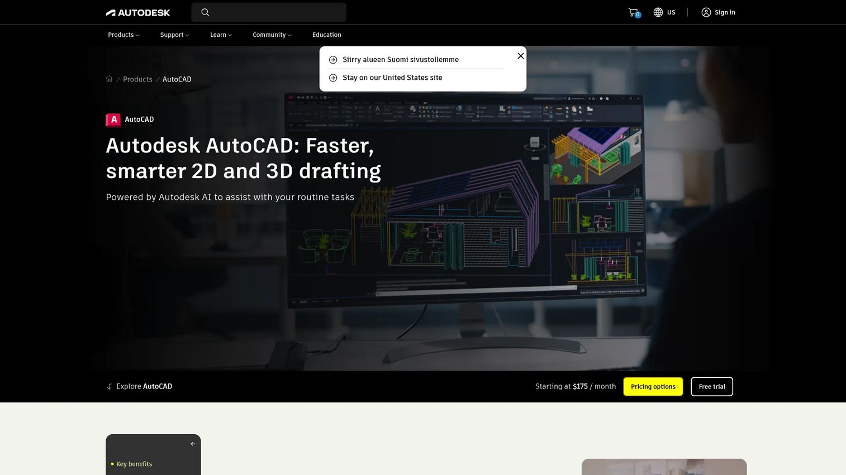Screen dimensions: 846x475
Task: Click the AutoCAD monitor hero image
Action: coord(466,201)
